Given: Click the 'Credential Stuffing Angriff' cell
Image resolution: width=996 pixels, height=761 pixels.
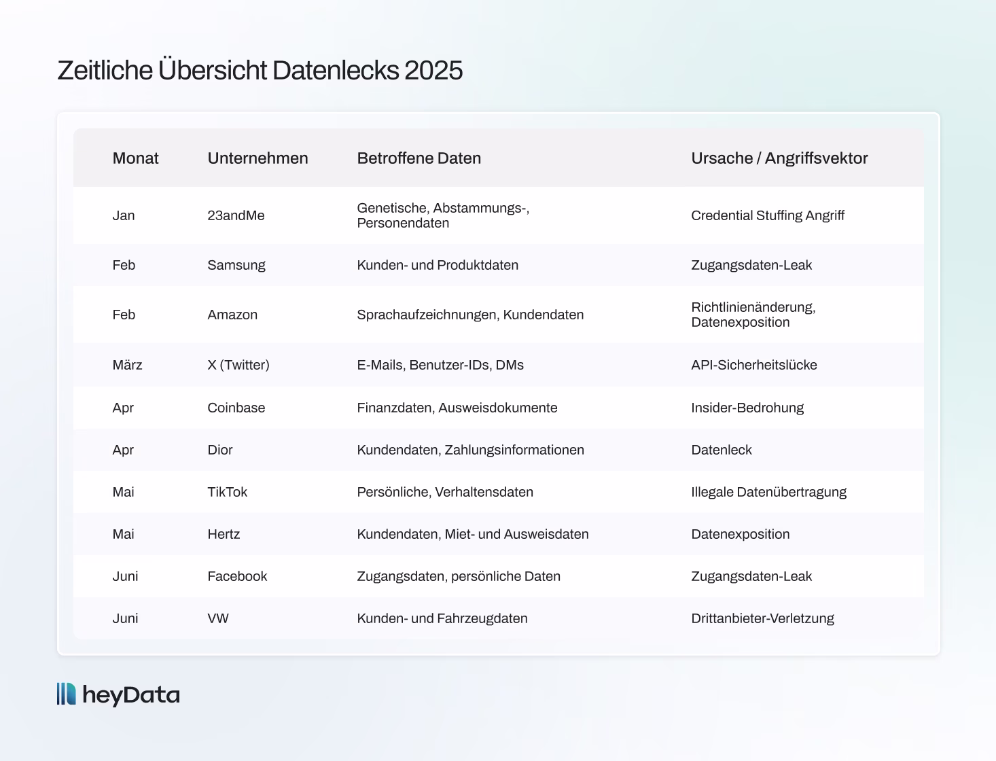Looking at the screenshot, I should pyautogui.click(x=768, y=215).
